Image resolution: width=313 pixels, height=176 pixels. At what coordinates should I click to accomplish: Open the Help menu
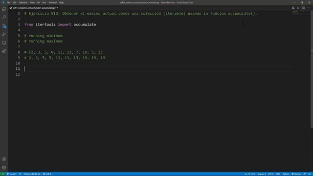(x=61, y=2)
